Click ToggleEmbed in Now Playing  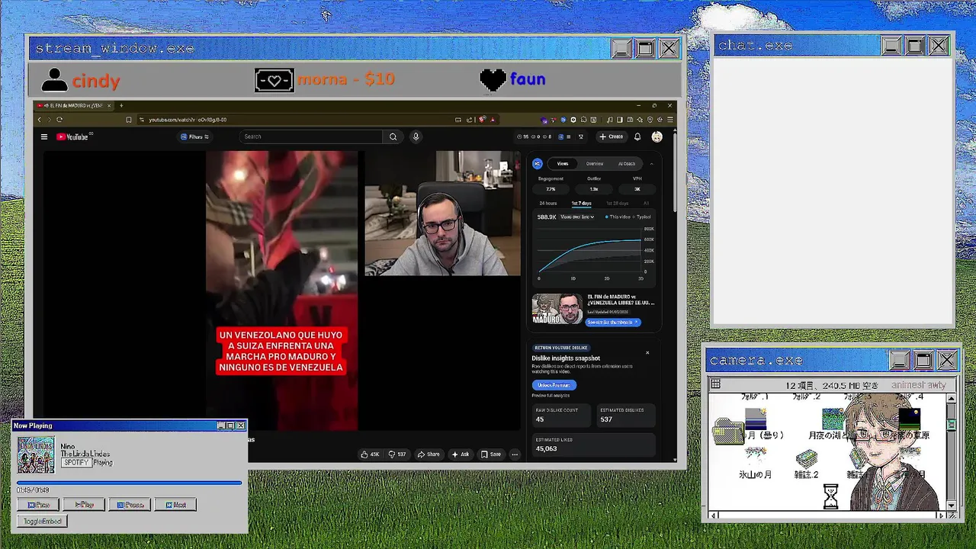[42, 522]
